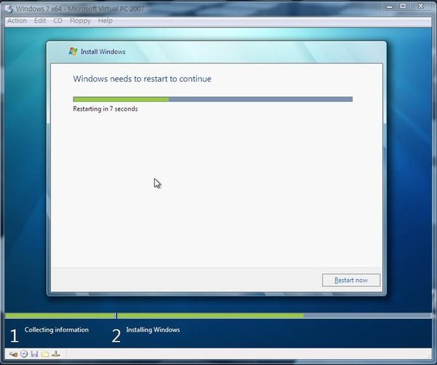Click the 'Installing Windows' step label
The width and height of the screenshot is (437, 365).
(x=153, y=330)
